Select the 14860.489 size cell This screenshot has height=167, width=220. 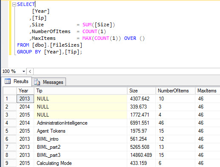pos(141,155)
